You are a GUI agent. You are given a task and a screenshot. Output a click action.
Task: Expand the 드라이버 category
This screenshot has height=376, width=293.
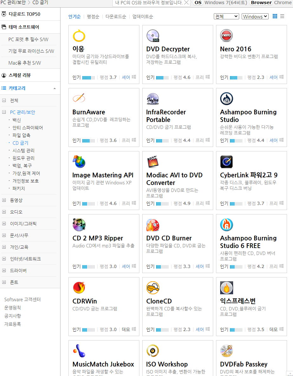[4, 271]
